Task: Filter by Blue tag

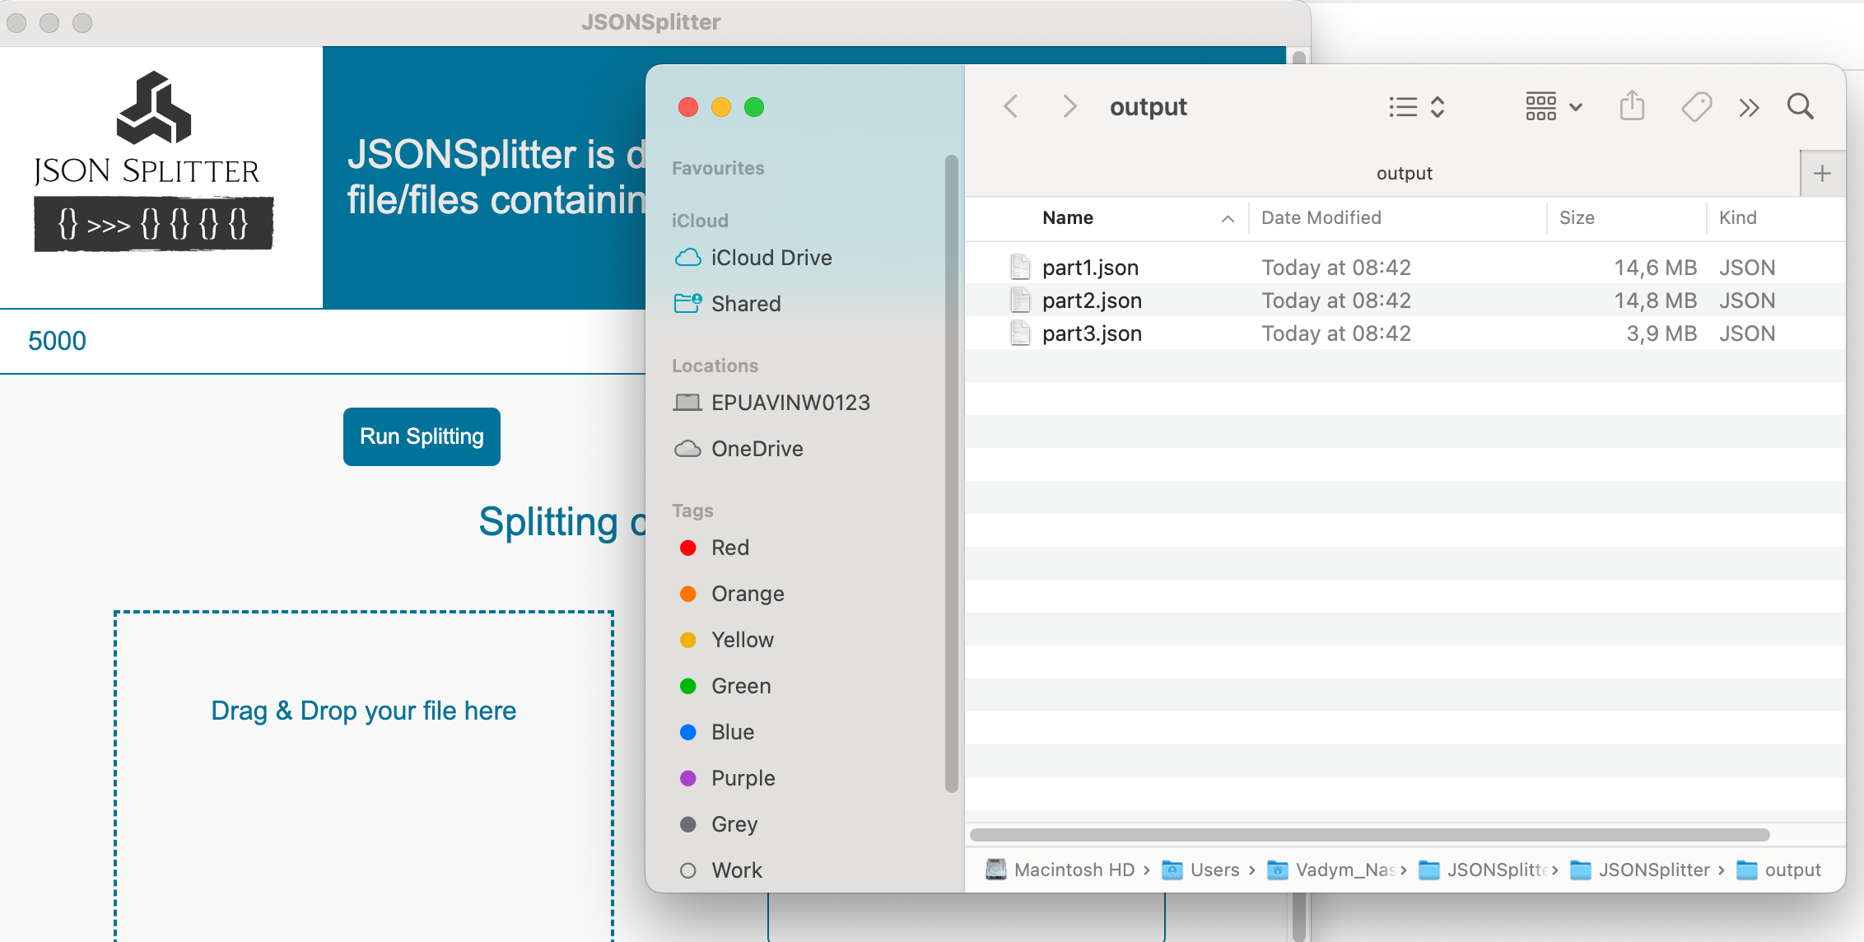Action: point(716,732)
